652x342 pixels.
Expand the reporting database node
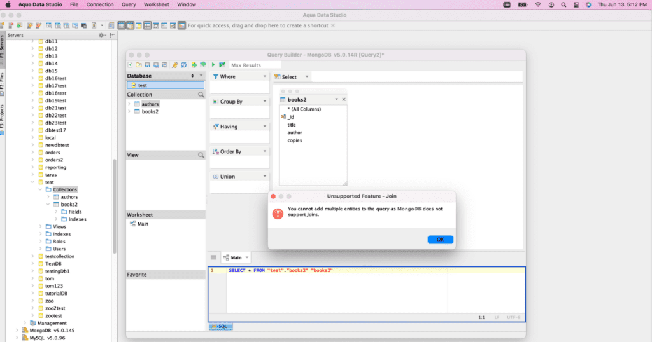32,167
